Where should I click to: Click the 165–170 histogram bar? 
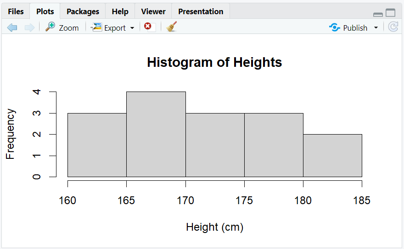(x=156, y=135)
